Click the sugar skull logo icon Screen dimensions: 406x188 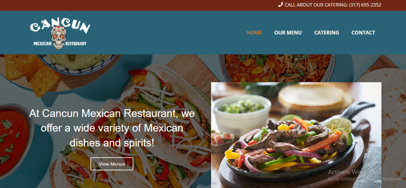(59, 38)
